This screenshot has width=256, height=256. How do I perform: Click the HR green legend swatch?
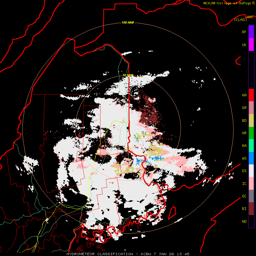pos(251,133)
